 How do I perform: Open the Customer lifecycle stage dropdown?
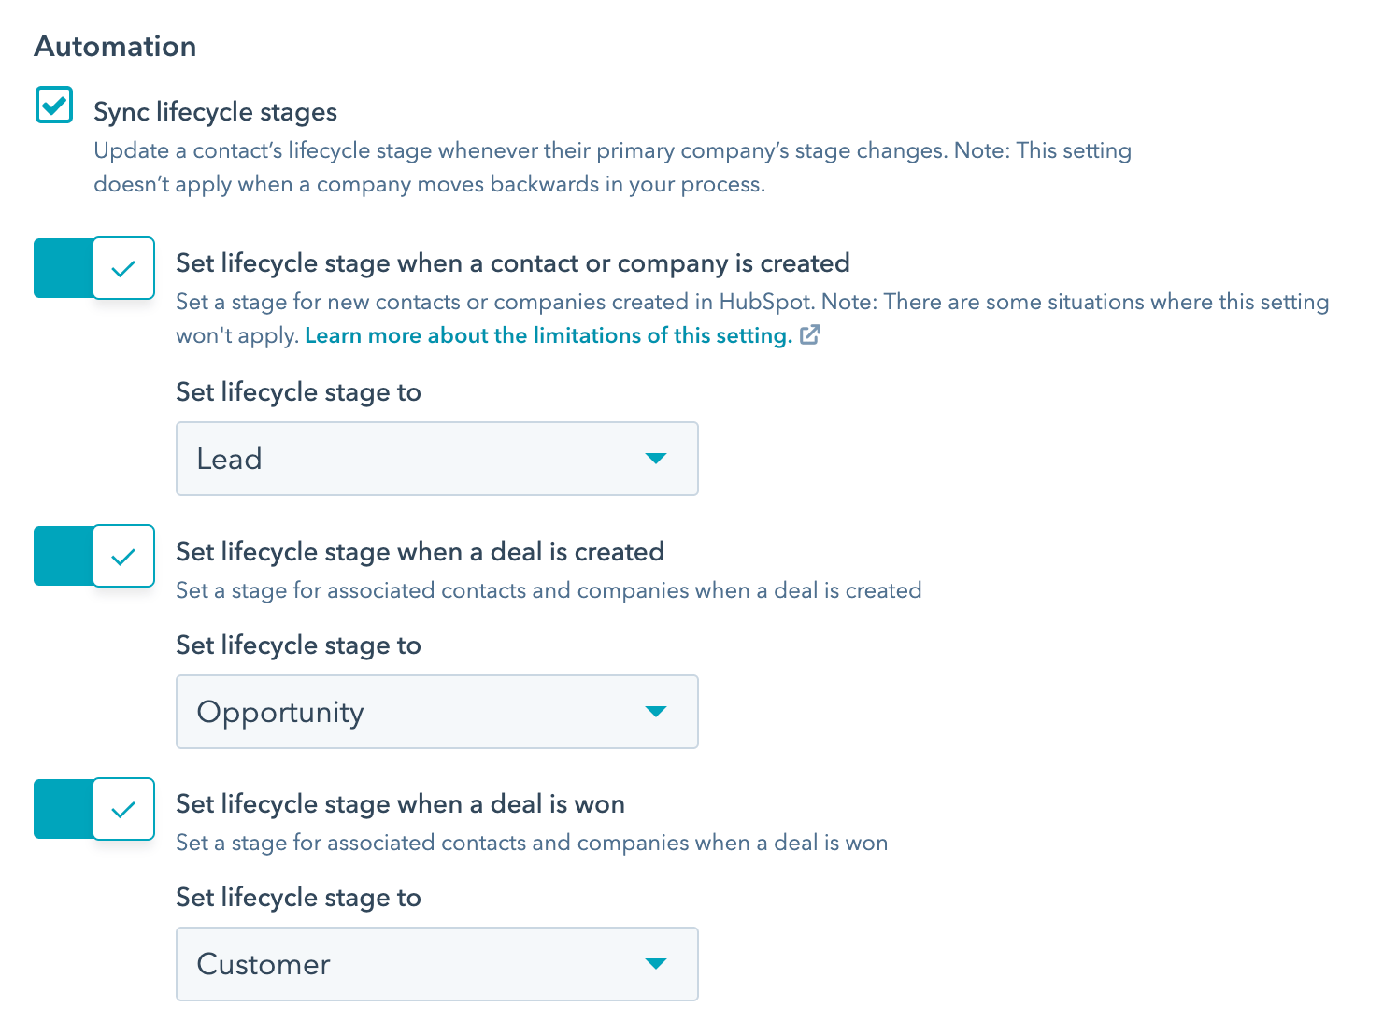click(436, 964)
